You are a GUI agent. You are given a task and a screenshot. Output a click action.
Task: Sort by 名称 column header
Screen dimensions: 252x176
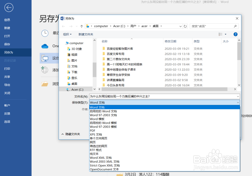105,41
